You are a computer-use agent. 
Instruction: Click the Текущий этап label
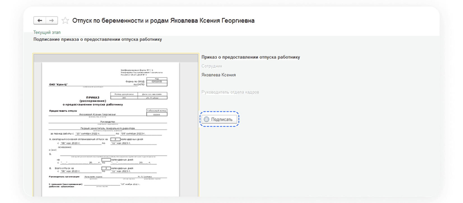47,32
